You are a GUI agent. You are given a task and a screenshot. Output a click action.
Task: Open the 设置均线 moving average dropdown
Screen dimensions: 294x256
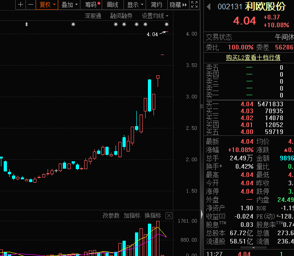tap(155, 16)
